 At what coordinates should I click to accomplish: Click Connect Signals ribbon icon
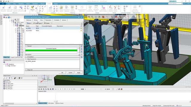(x=15, y=9)
